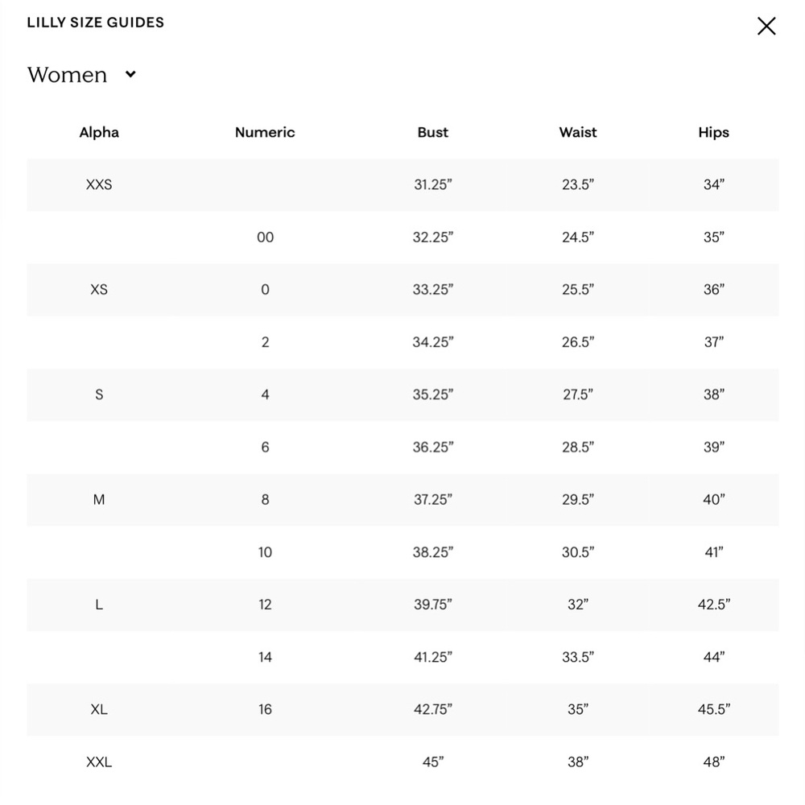This screenshot has width=805, height=805.
Task: Click the Women category label
Action: [68, 75]
